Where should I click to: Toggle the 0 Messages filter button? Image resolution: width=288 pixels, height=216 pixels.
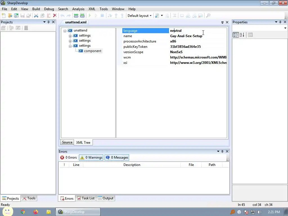[x=117, y=157]
